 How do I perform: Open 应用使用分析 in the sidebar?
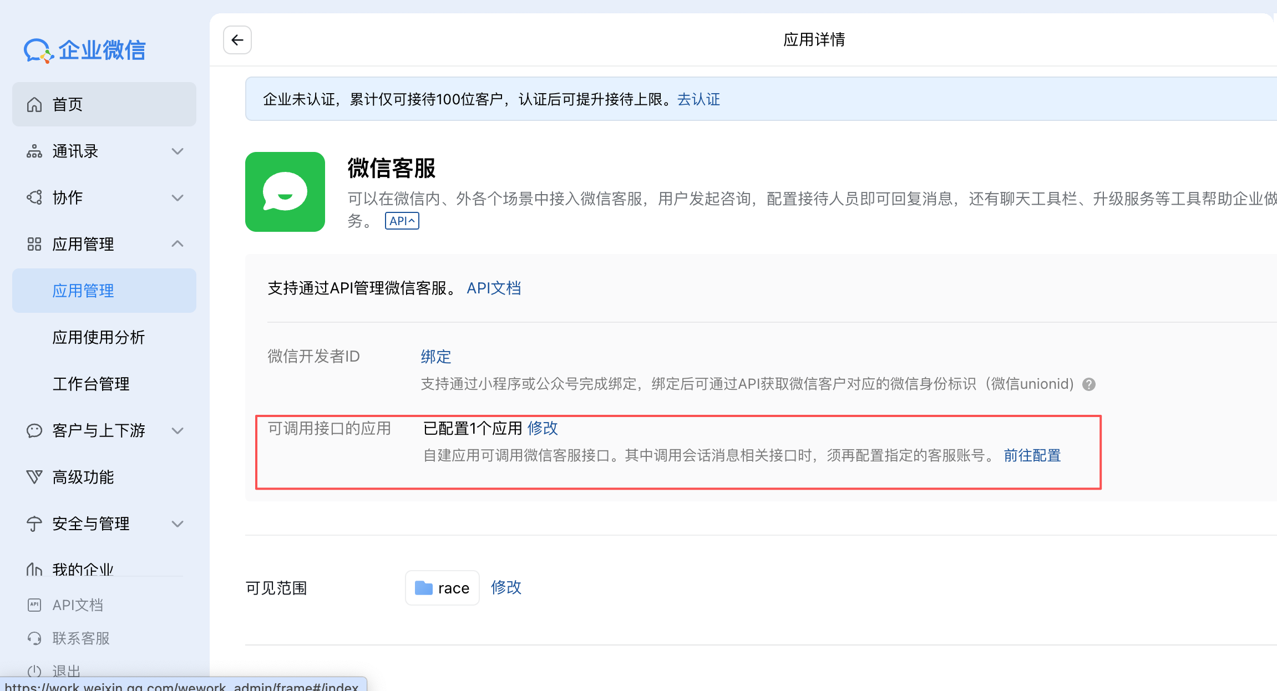pos(98,337)
